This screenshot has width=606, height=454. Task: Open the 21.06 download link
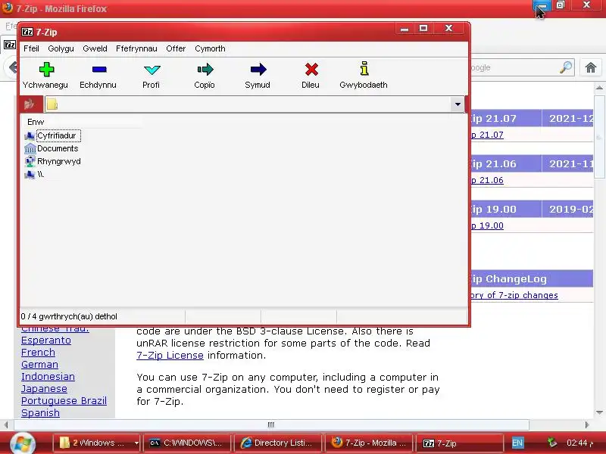(487, 180)
